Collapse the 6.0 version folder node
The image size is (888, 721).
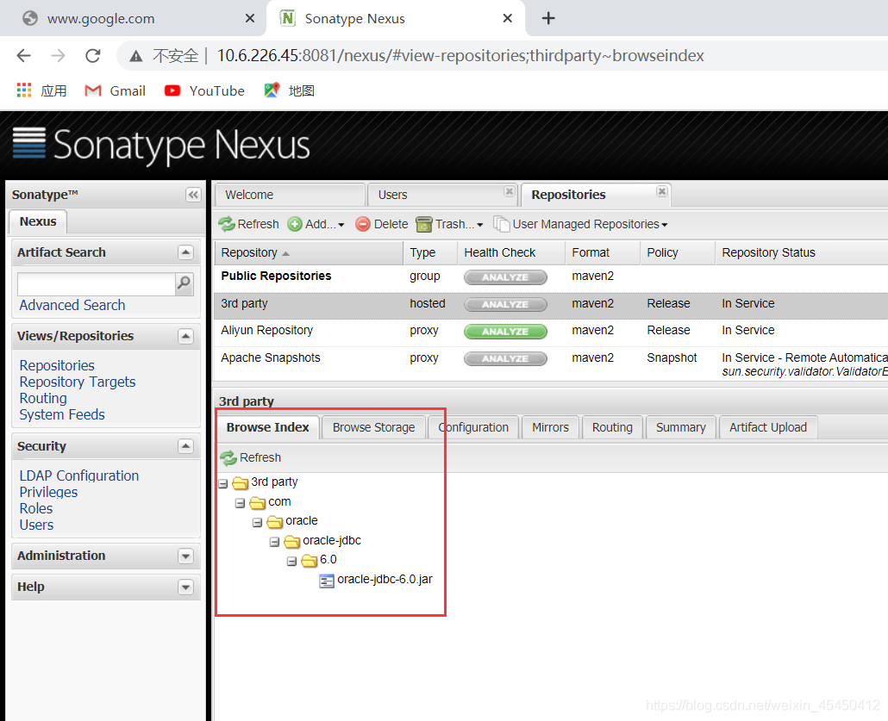point(291,562)
